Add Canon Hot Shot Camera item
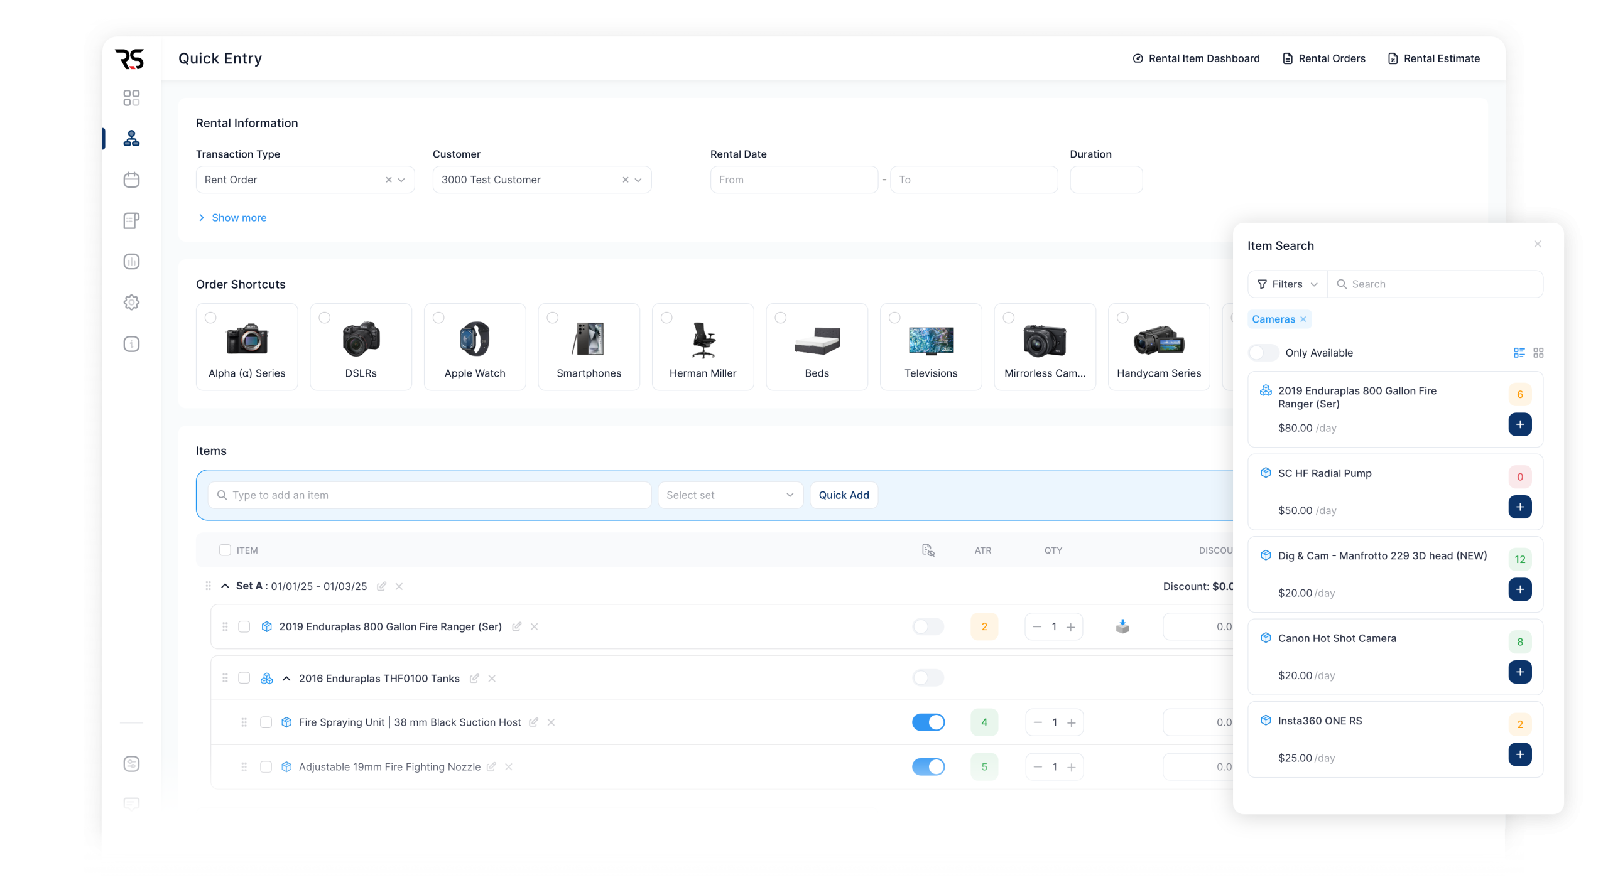1608x880 pixels. pyautogui.click(x=1520, y=672)
